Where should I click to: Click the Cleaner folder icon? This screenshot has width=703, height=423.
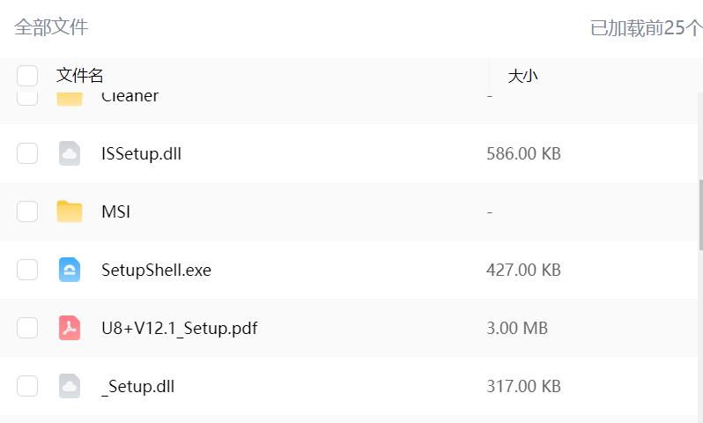[x=70, y=99]
